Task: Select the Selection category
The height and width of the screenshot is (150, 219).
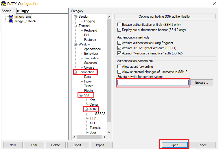Action: (x=90, y=63)
